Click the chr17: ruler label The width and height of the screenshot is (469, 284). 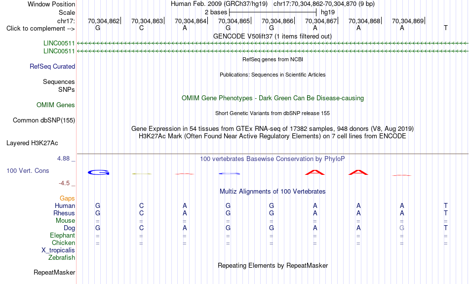click(x=66, y=21)
